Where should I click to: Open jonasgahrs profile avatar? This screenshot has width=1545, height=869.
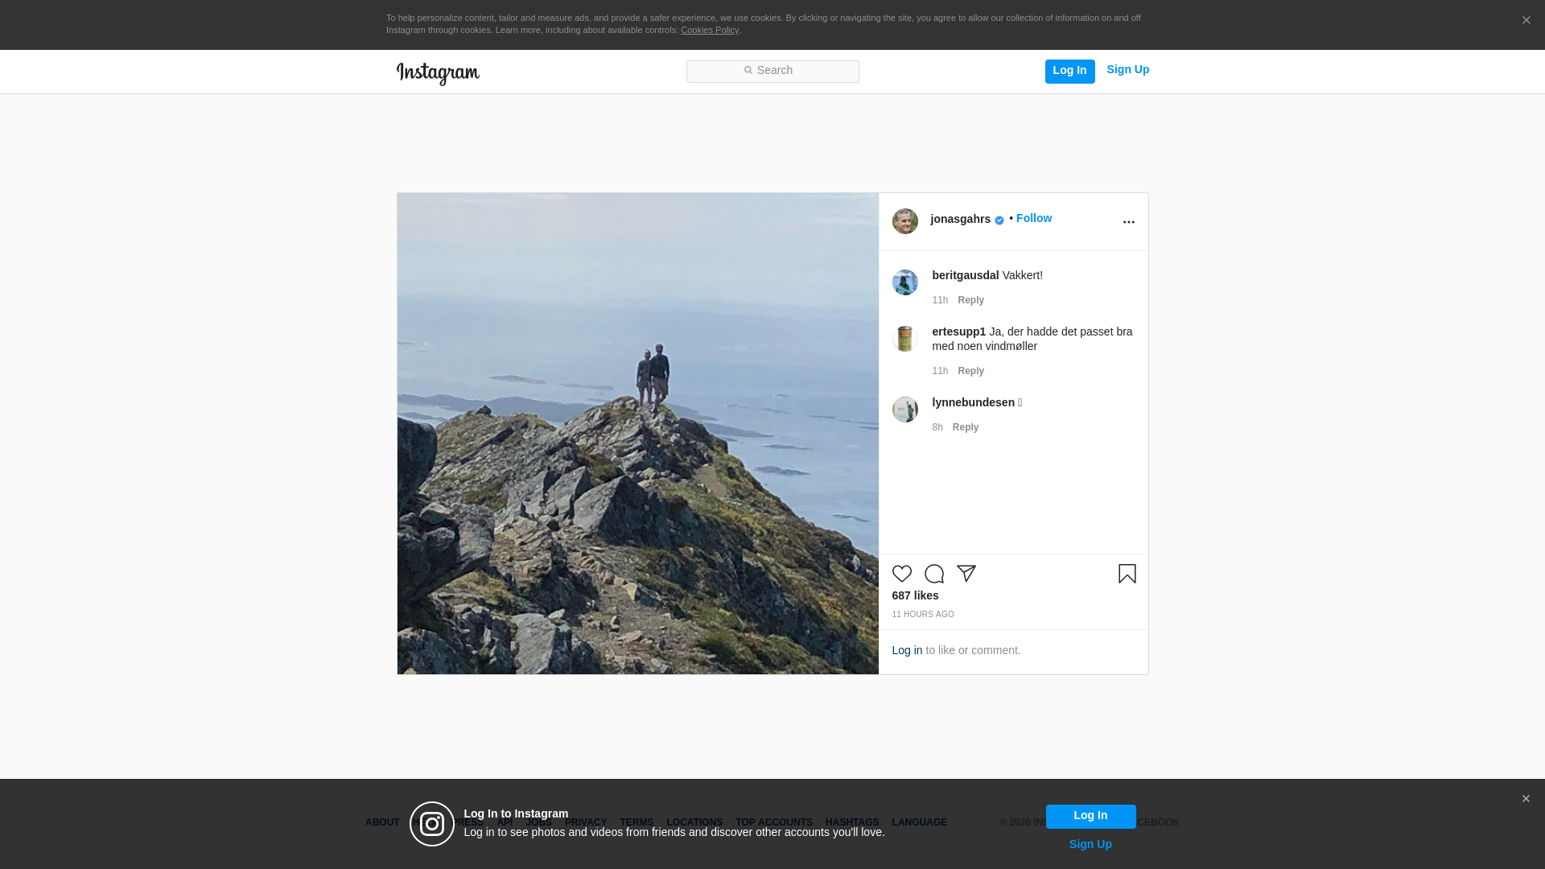pos(905,221)
